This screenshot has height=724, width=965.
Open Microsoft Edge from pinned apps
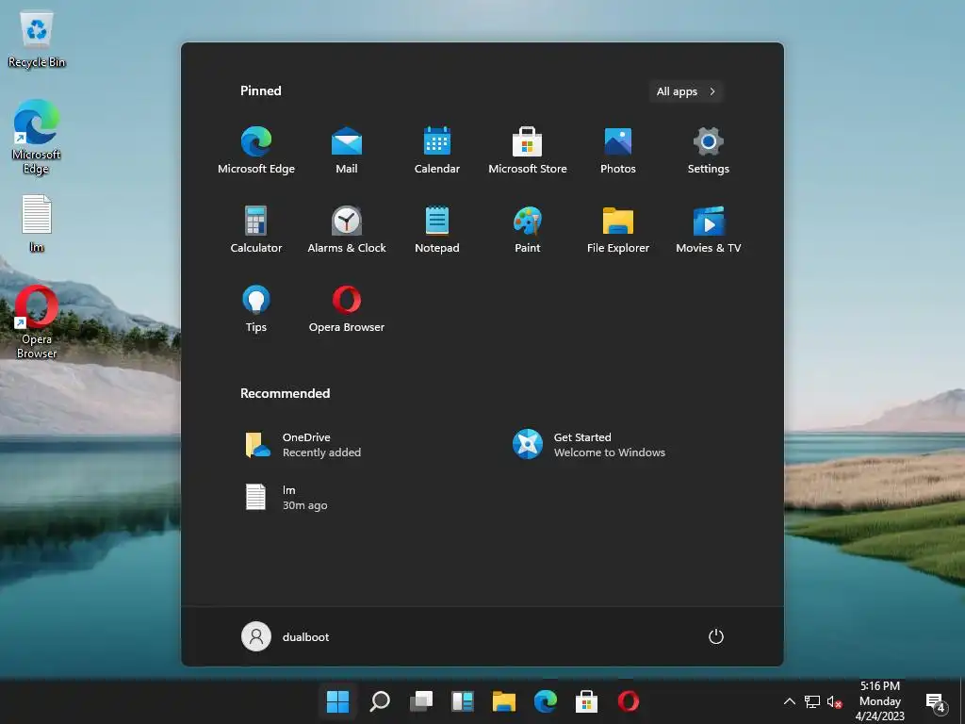click(x=256, y=150)
